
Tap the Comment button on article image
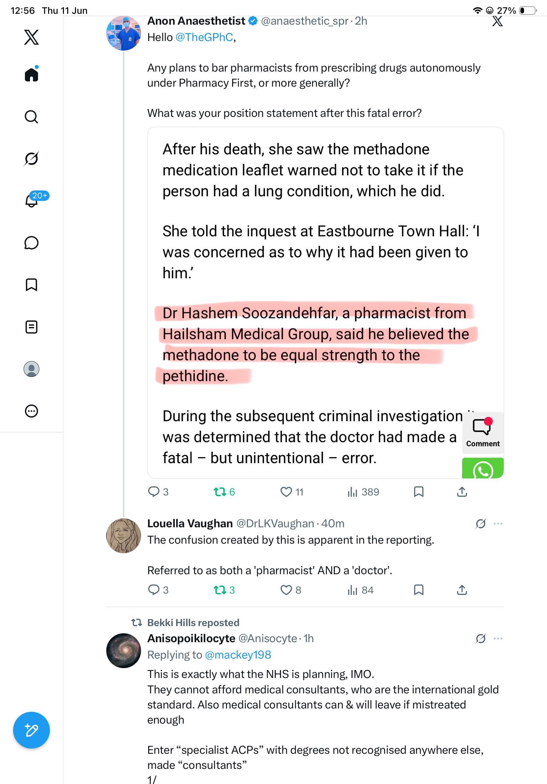coord(482,432)
